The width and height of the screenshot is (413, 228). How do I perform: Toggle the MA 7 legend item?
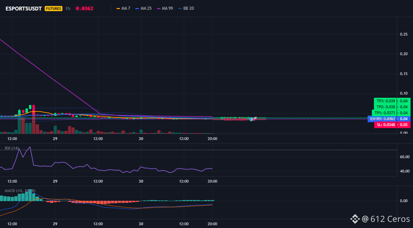coord(123,8)
